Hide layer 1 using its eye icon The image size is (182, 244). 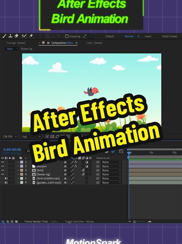2,162
